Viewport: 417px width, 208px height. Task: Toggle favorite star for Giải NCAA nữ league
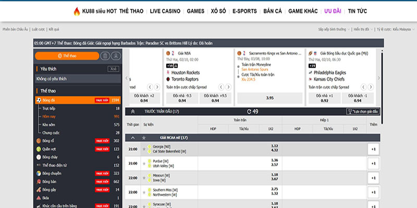(144, 137)
